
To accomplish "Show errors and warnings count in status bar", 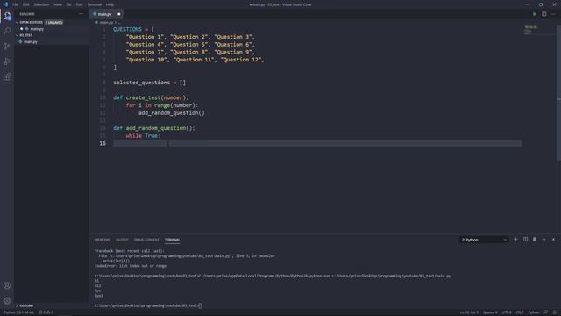I will tap(46, 312).
